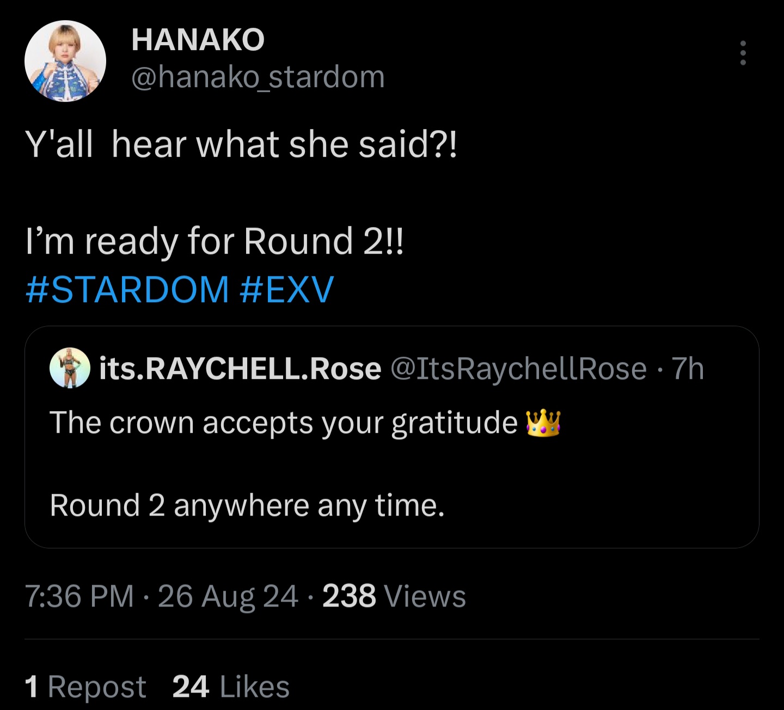This screenshot has width=784, height=710.
Task: Click the 7h timestamp on quoted tweet
Action: tap(688, 369)
